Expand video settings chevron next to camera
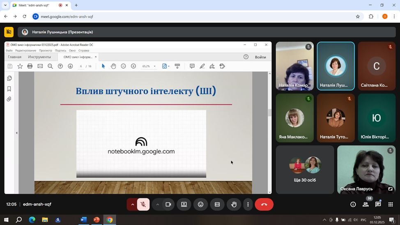This screenshot has height=225, width=400. point(157,204)
